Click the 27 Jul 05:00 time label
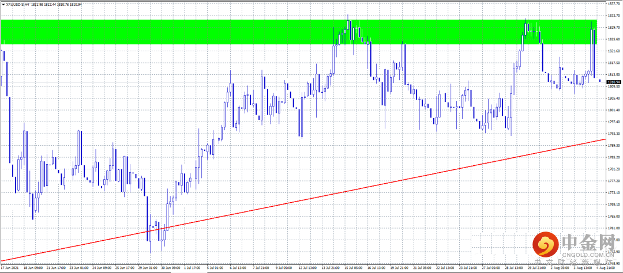This screenshot has height=273, width=623. [490, 268]
